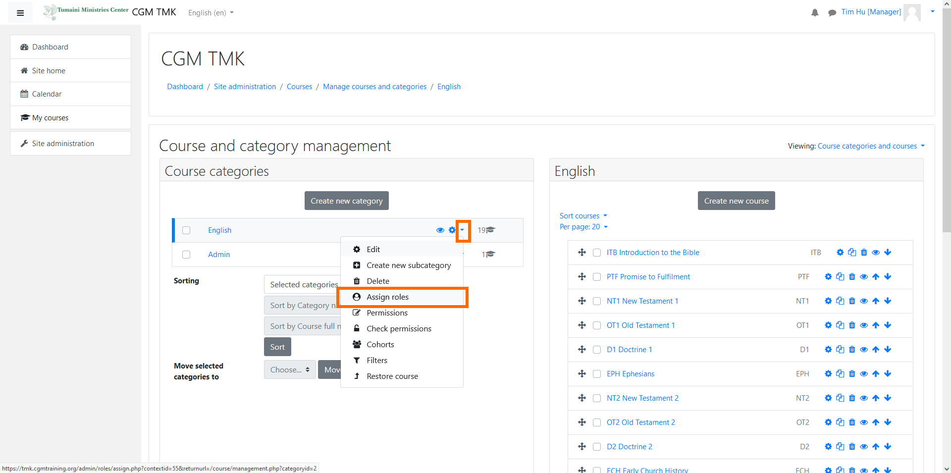The width and height of the screenshot is (951, 473).
Task: Open the Sort by Course full name dropdown
Action: (302, 326)
